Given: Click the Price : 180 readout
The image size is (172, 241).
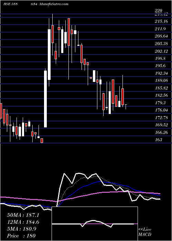Looking at the screenshot, I should pyautogui.click(x=21, y=236).
